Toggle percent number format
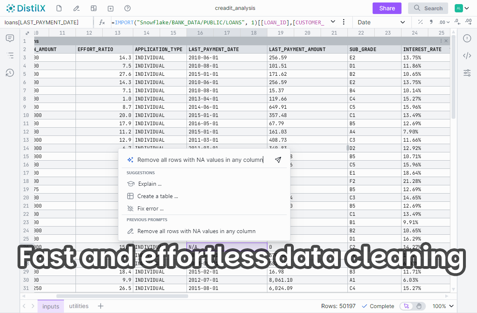The height and width of the screenshot is (313, 477). point(420,22)
